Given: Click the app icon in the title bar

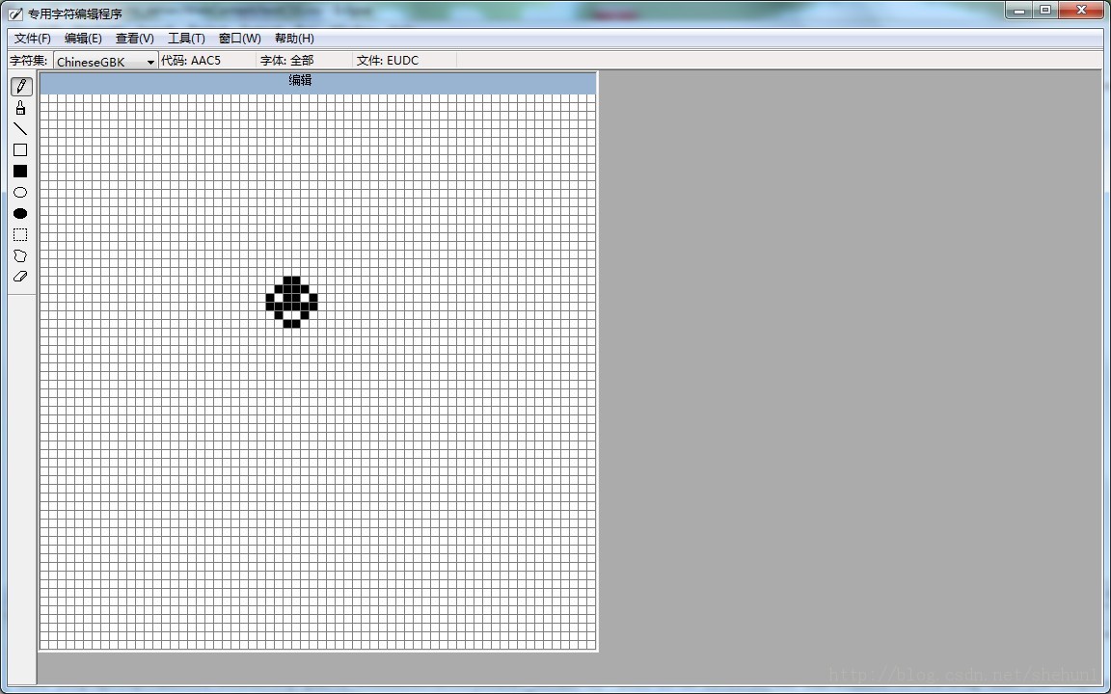Looking at the screenshot, I should point(15,13).
